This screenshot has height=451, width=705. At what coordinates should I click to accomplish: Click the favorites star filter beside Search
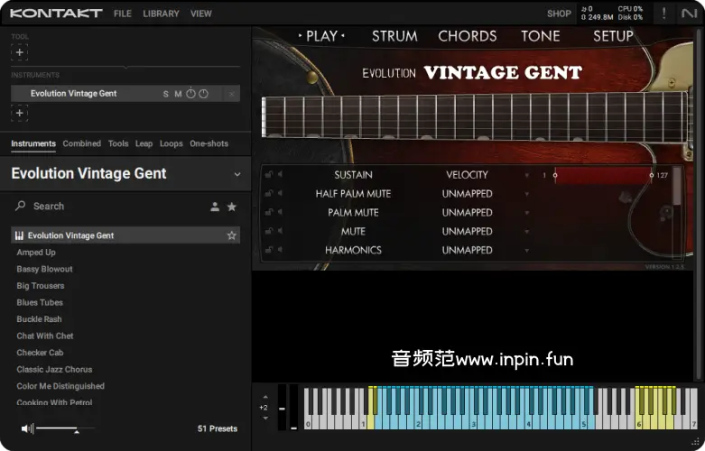(x=232, y=207)
